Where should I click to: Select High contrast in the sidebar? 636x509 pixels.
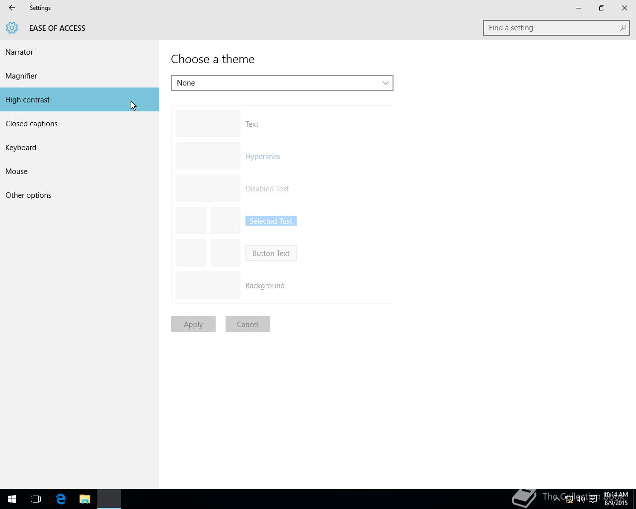coord(79,99)
